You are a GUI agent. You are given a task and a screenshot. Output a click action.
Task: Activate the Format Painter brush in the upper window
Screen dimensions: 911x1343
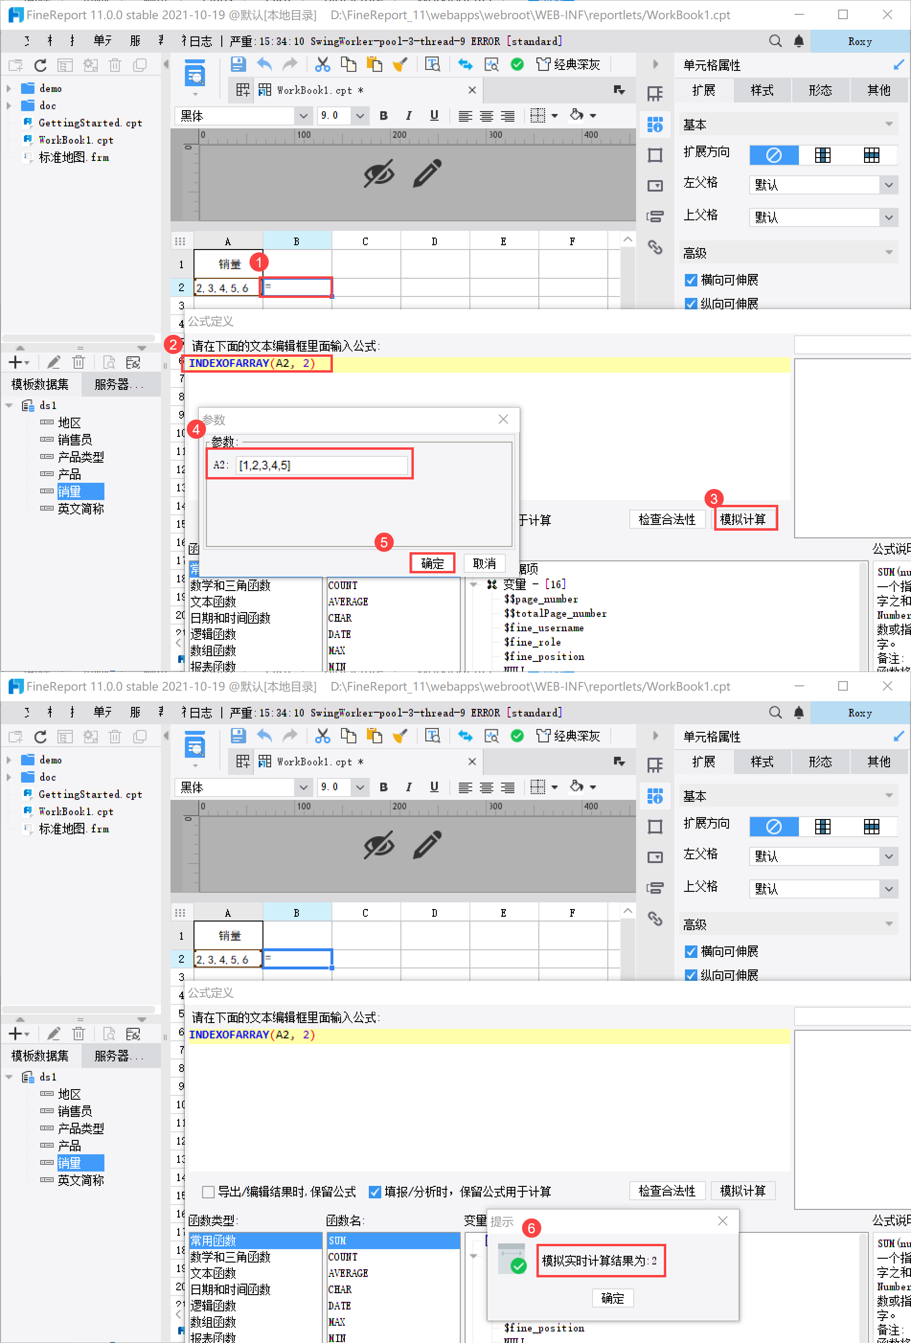400,64
